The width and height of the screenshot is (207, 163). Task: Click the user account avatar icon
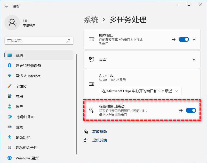pyautogui.click(x=12, y=23)
